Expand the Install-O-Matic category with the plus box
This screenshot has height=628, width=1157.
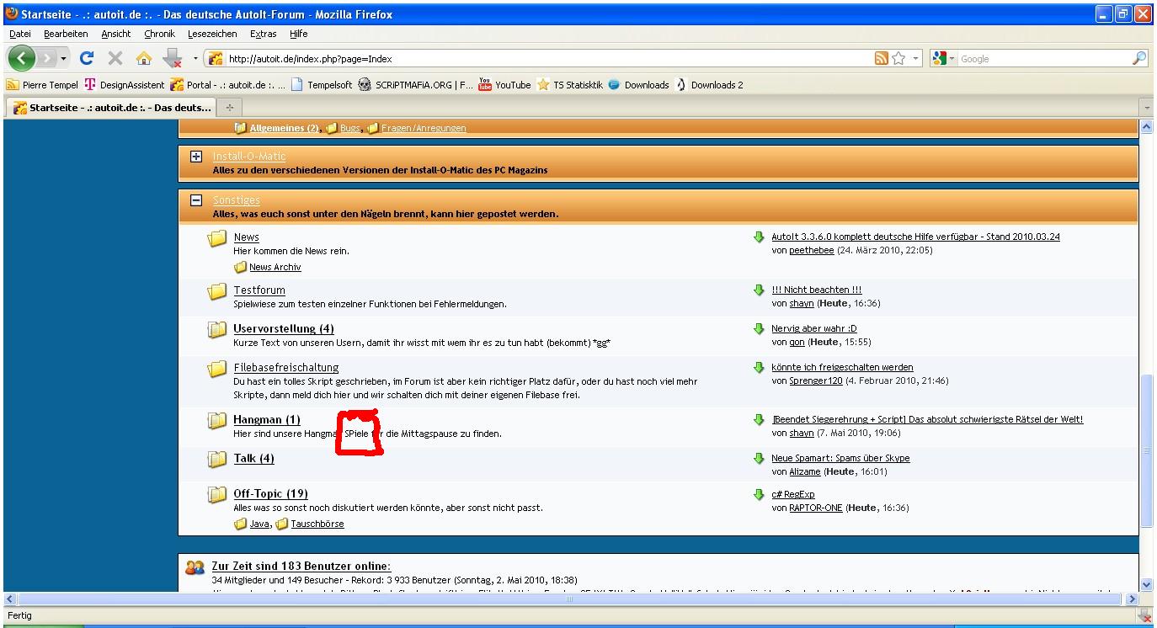(196, 157)
